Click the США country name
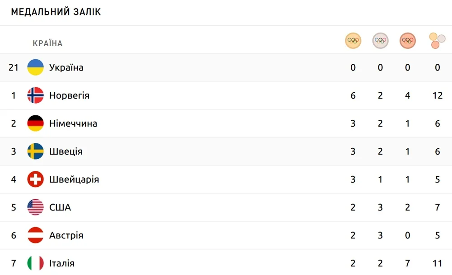The width and height of the screenshot is (452, 275). [x=60, y=208]
